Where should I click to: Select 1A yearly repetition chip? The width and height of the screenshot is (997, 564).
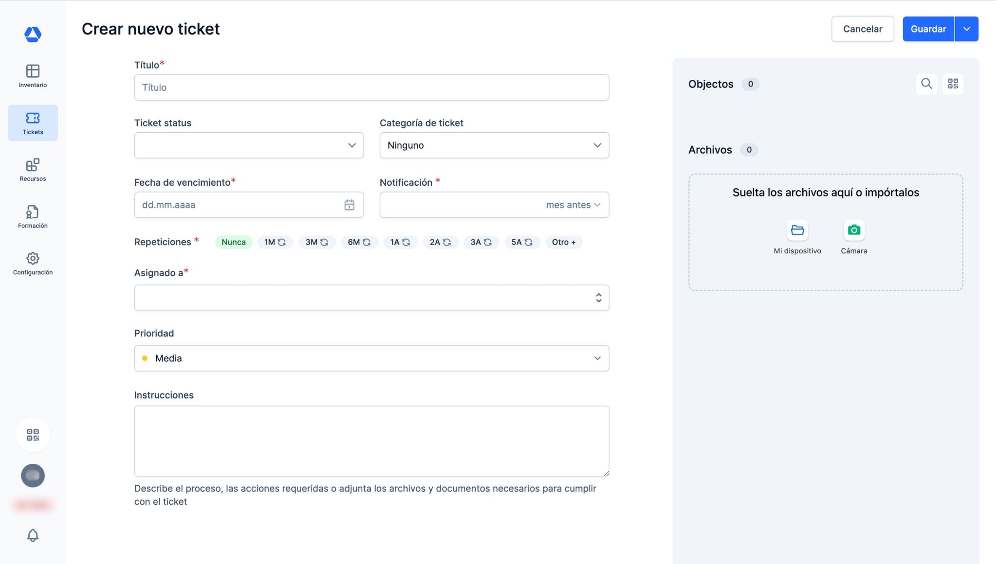tap(400, 242)
